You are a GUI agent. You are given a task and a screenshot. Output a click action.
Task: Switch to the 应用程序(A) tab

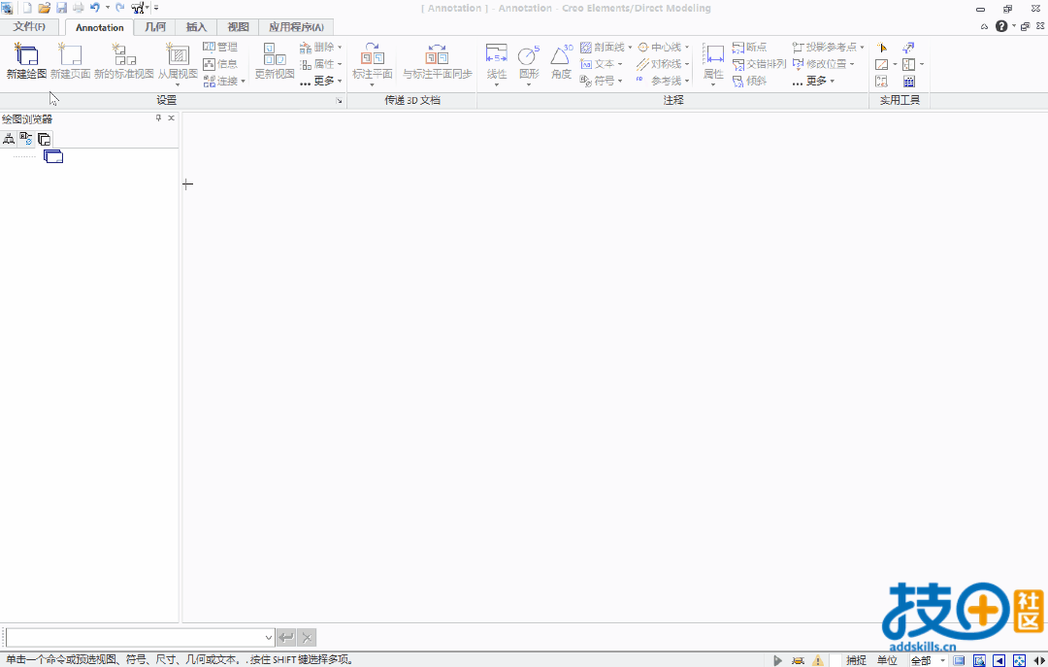(296, 27)
